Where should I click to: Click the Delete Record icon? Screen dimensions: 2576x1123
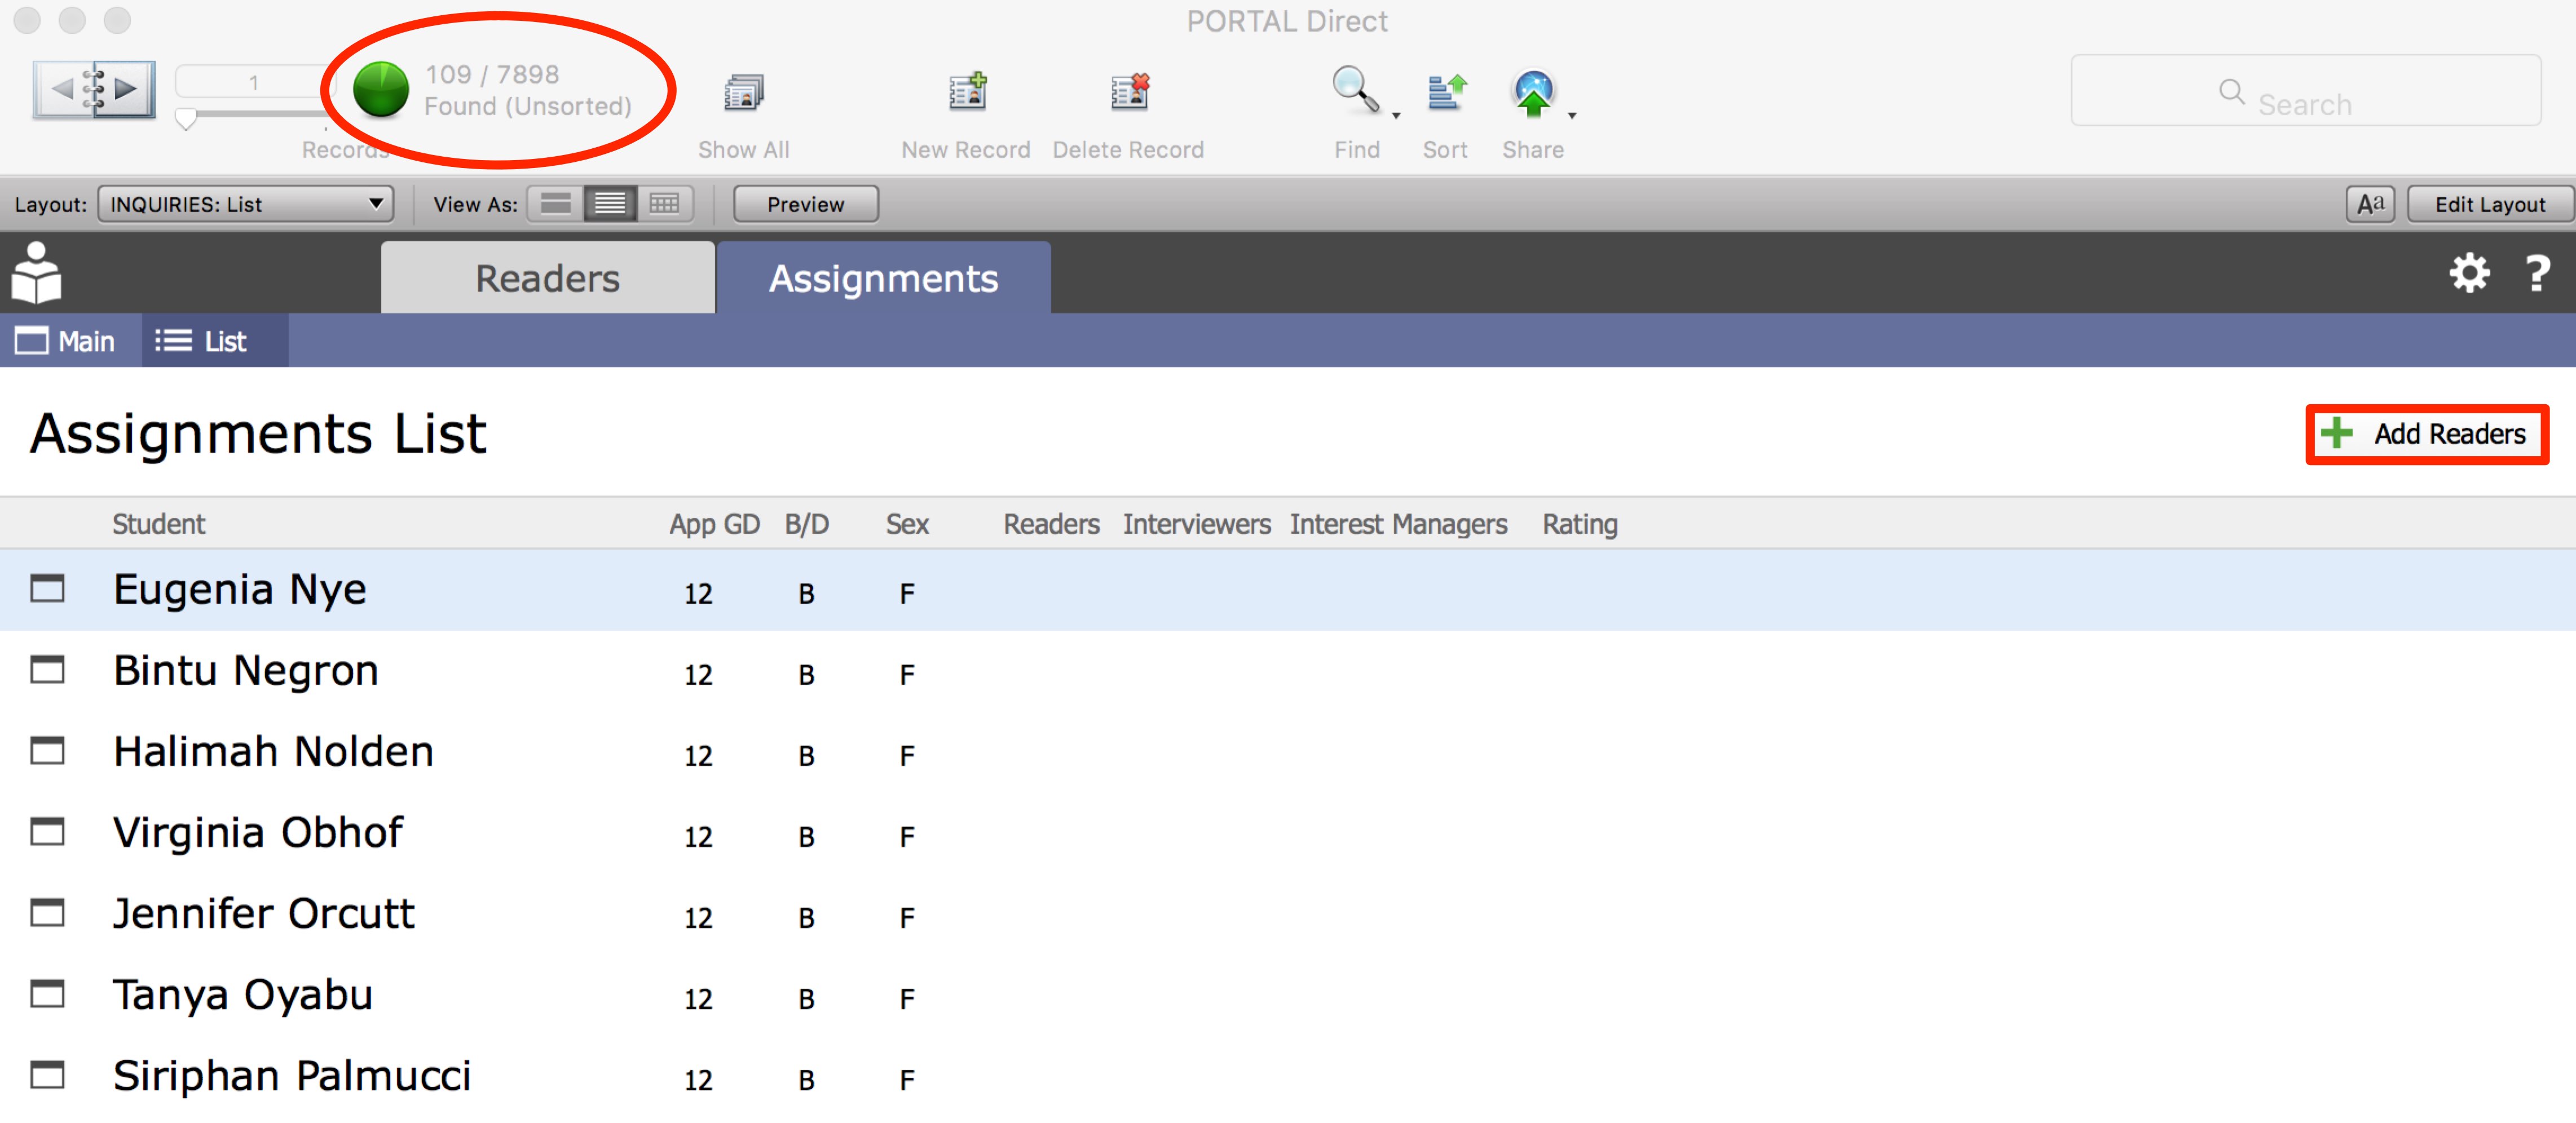pos(1129,93)
